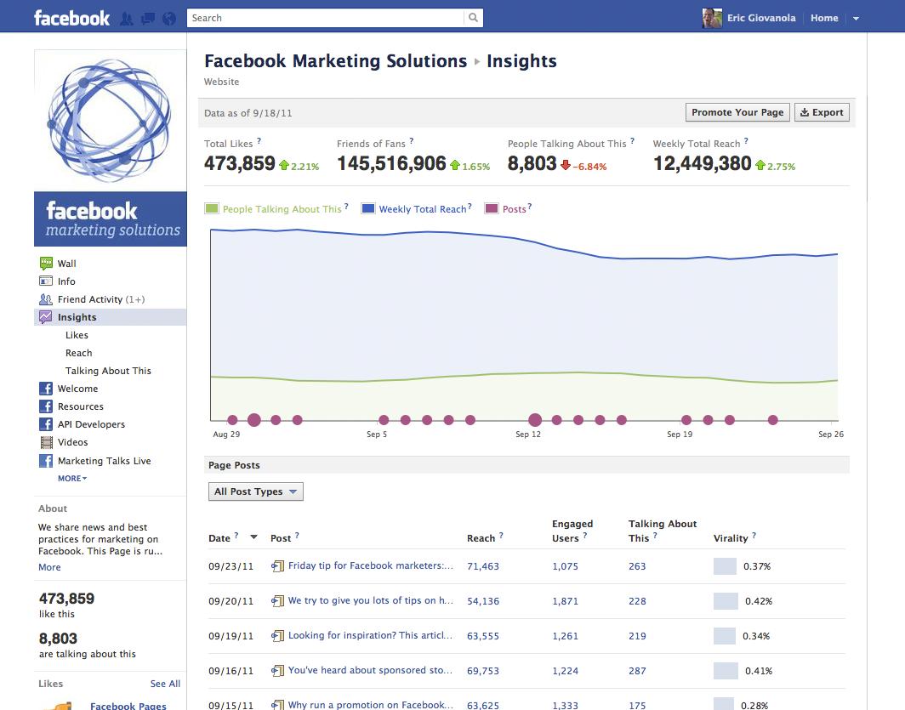The height and width of the screenshot is (710, 905).
Task: Open the friend requests icon in the top bar
Action: [x=126, y=17]
